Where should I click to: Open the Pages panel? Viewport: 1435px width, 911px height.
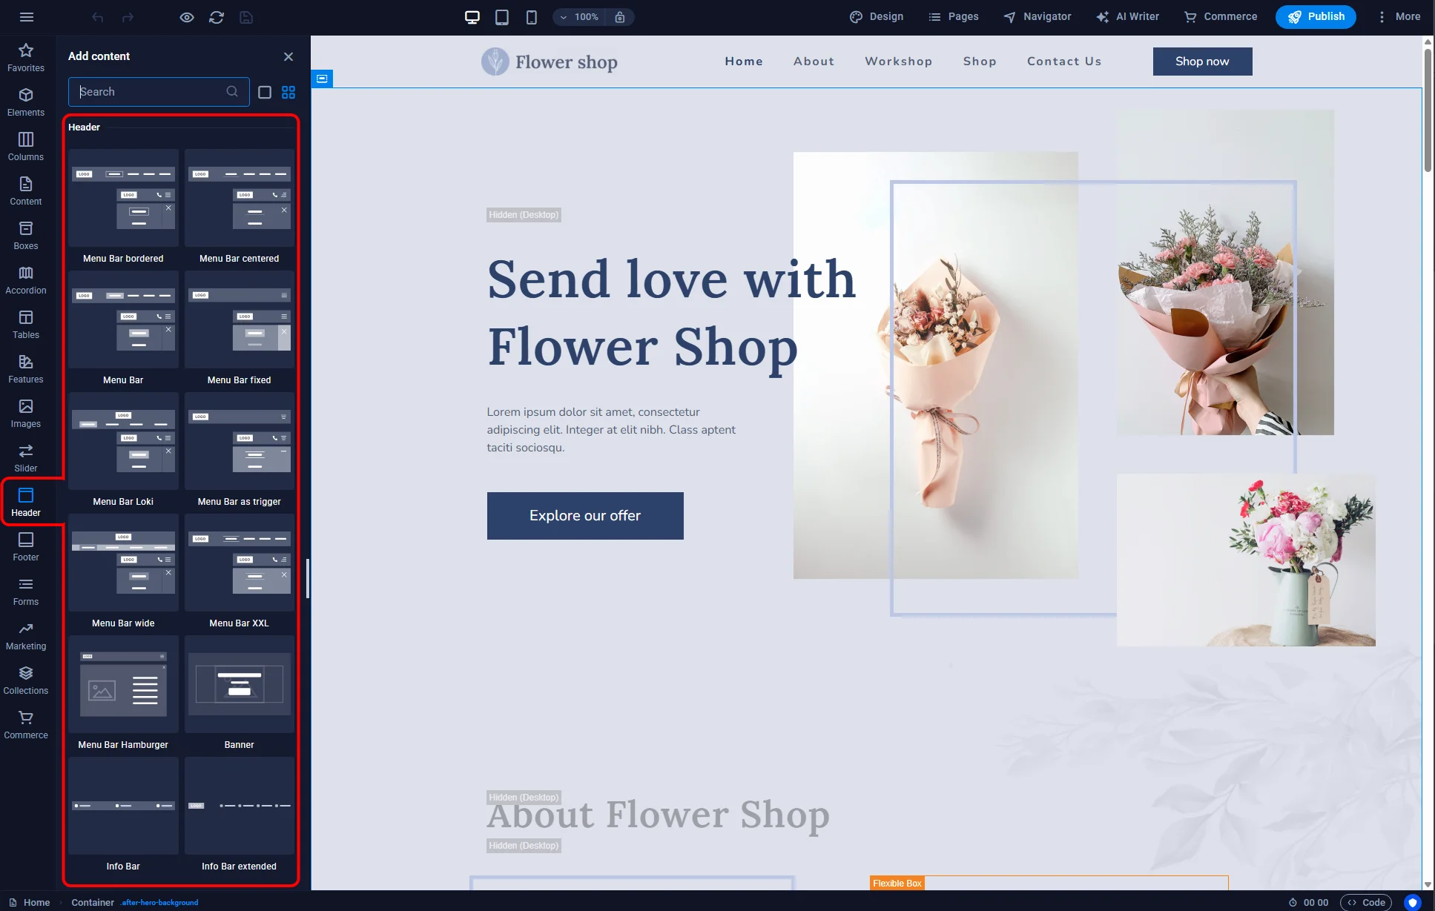point(954,17)
